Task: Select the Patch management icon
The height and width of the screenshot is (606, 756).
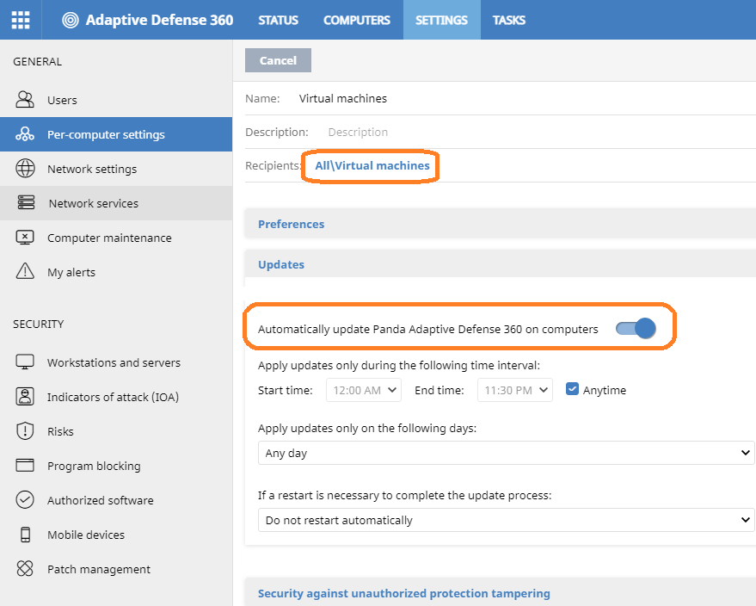Action: [25, 568]
